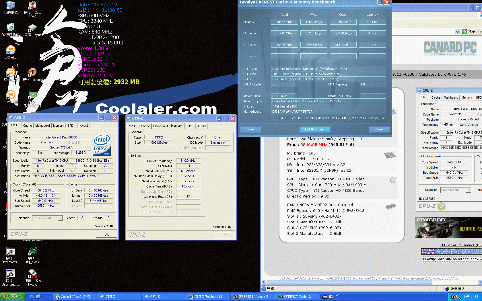Image resolution: width=482 pixels, height=301 pixels.
Task: Open EVEREST Cache & Memory taskbar item
Action: point(297,297)
